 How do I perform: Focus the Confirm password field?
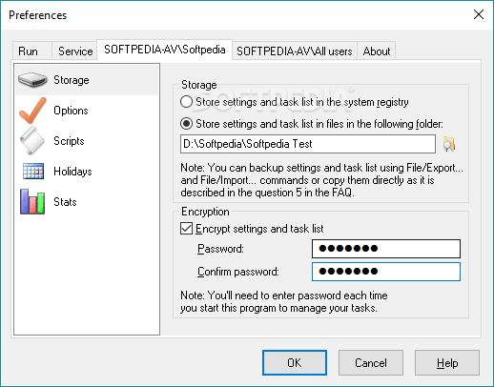pos(386,272)
